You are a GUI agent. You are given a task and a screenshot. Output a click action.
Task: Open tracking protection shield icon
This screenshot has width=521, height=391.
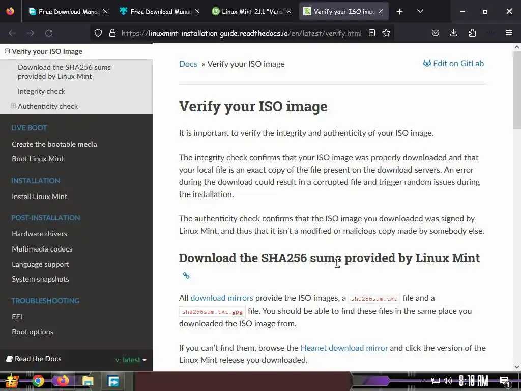click(98, 33)
